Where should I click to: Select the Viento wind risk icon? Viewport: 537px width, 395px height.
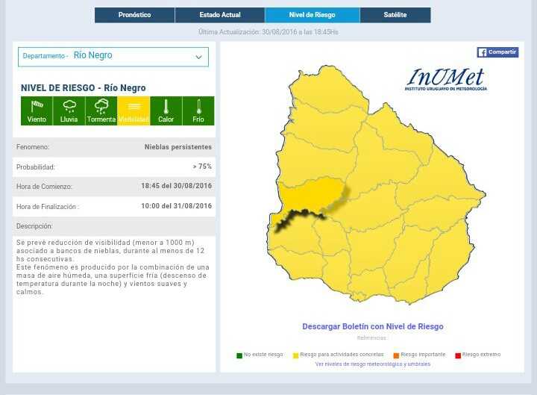[37, 111]
